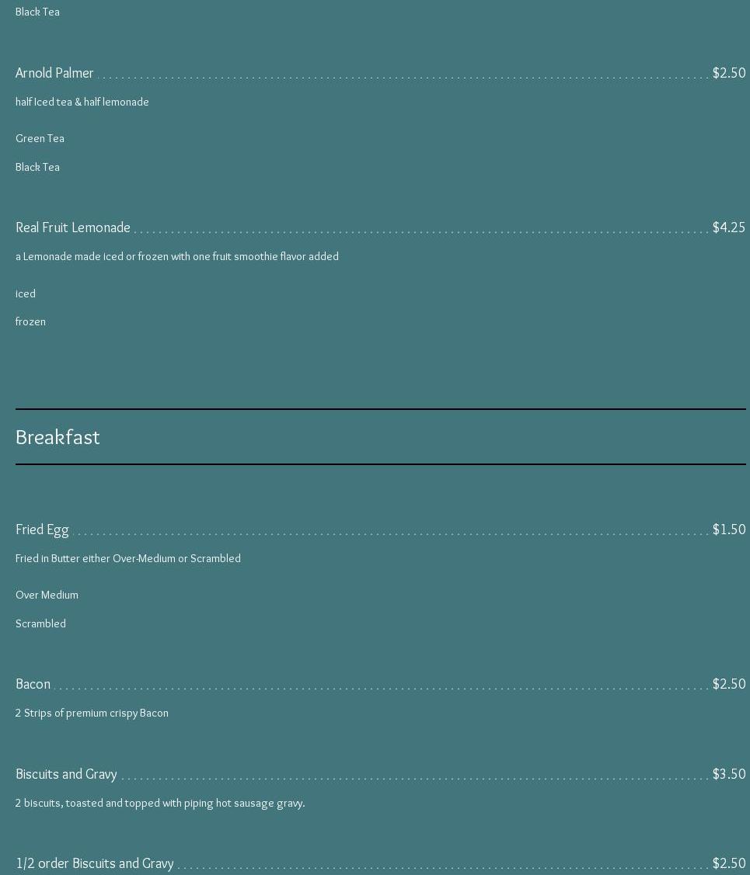Click the Arnold Palmer menu item title
Viewport: 750px width, 875px height.
click(x=54, y=73)
